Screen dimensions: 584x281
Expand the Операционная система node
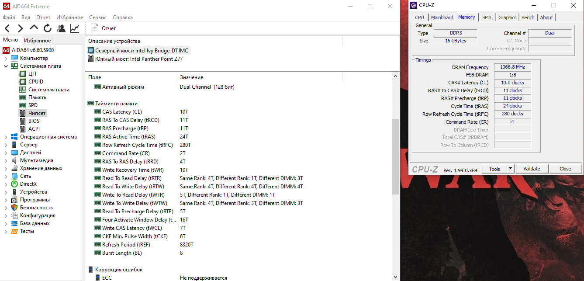click(x=6, y=137)
